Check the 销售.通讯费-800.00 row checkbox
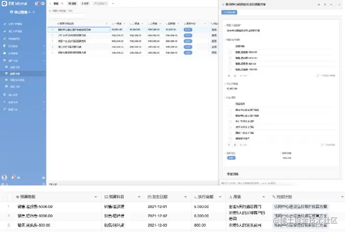Screen dimensions: 345x232 (230, 64)
